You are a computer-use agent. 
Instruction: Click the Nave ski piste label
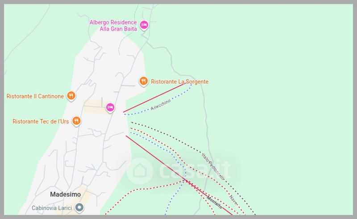(232, 197)
